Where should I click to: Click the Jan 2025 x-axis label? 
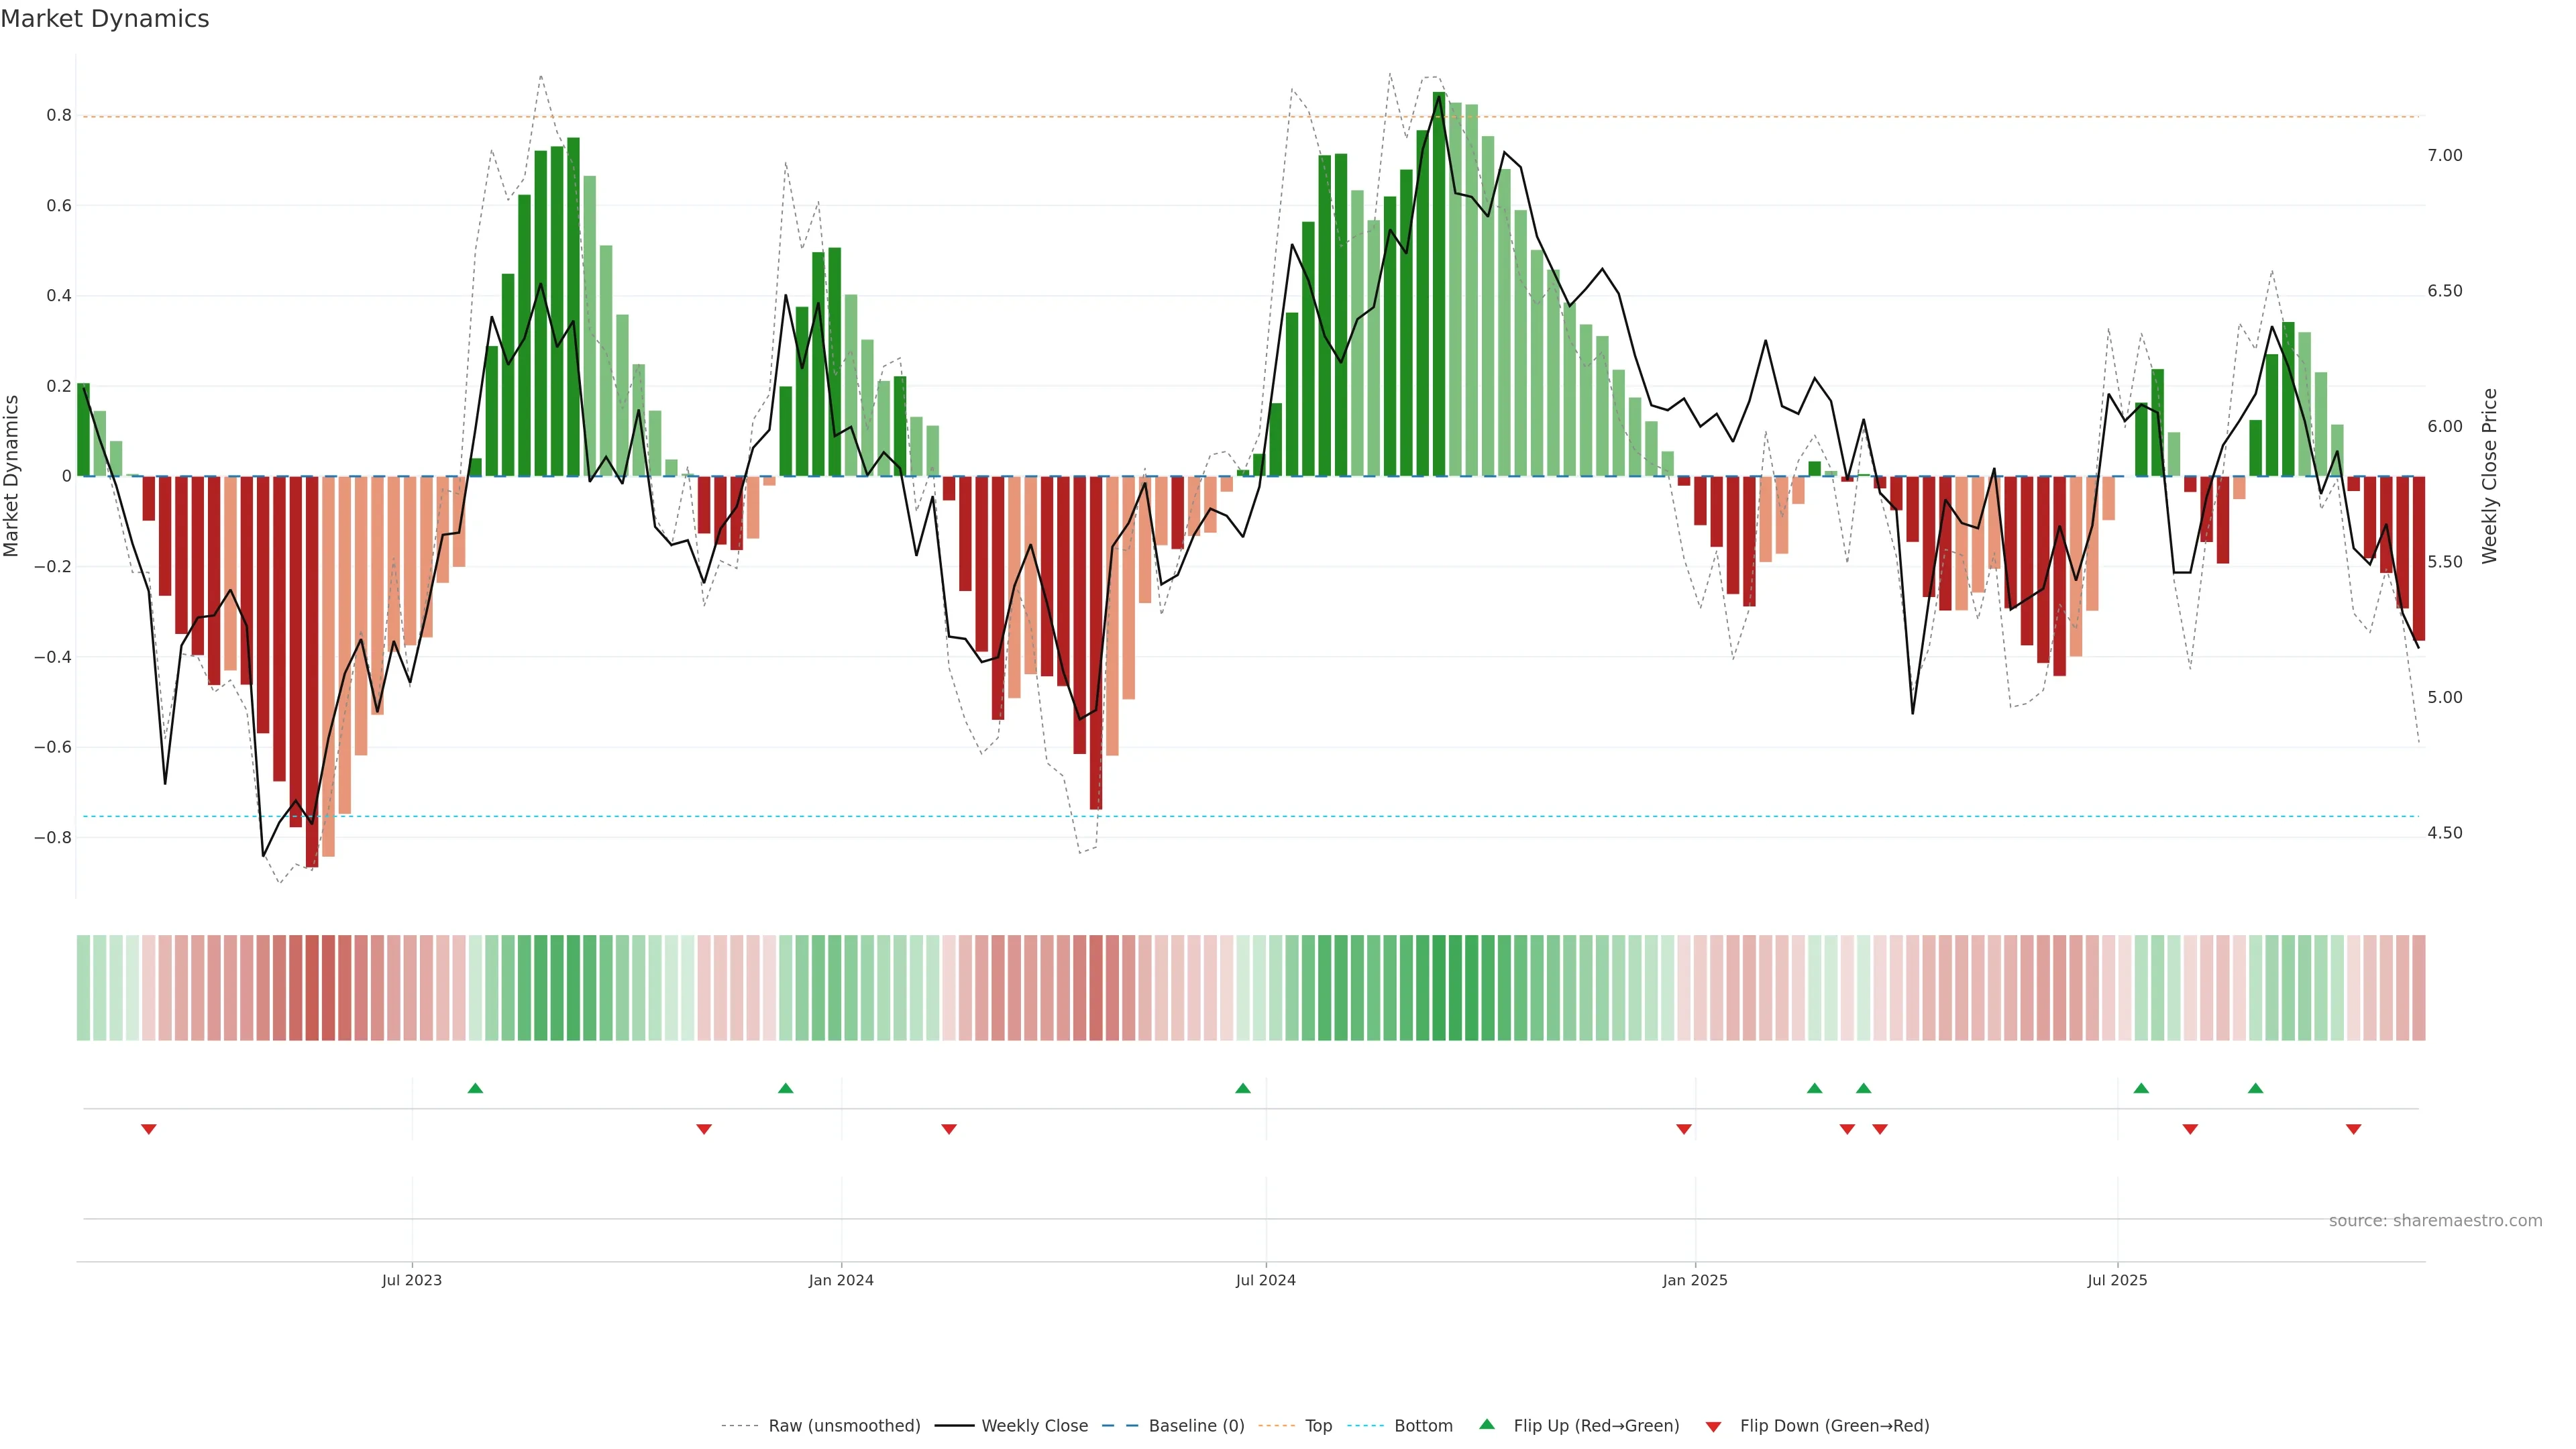(x=1694, y=1280)
